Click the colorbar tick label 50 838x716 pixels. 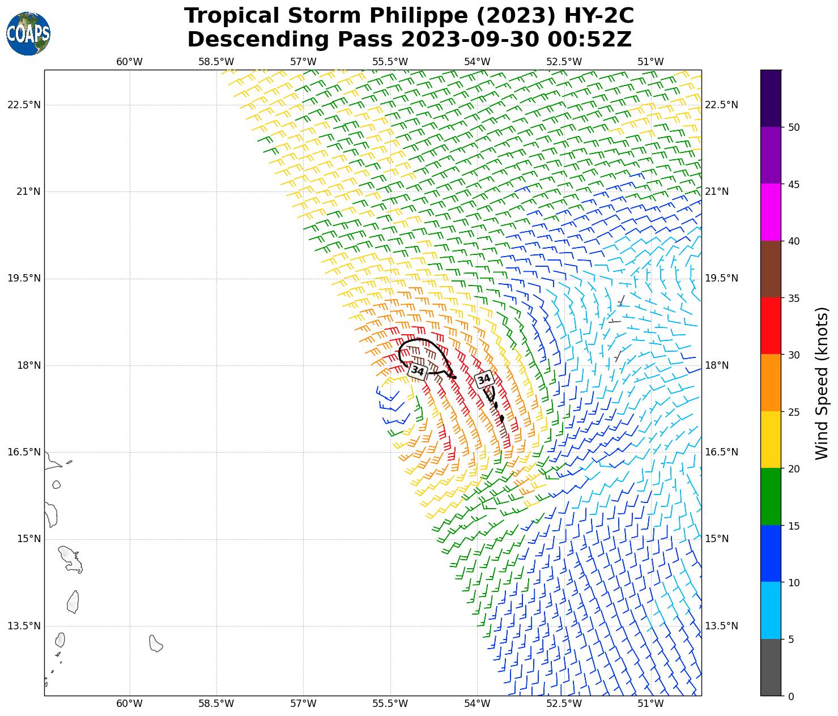794,127
